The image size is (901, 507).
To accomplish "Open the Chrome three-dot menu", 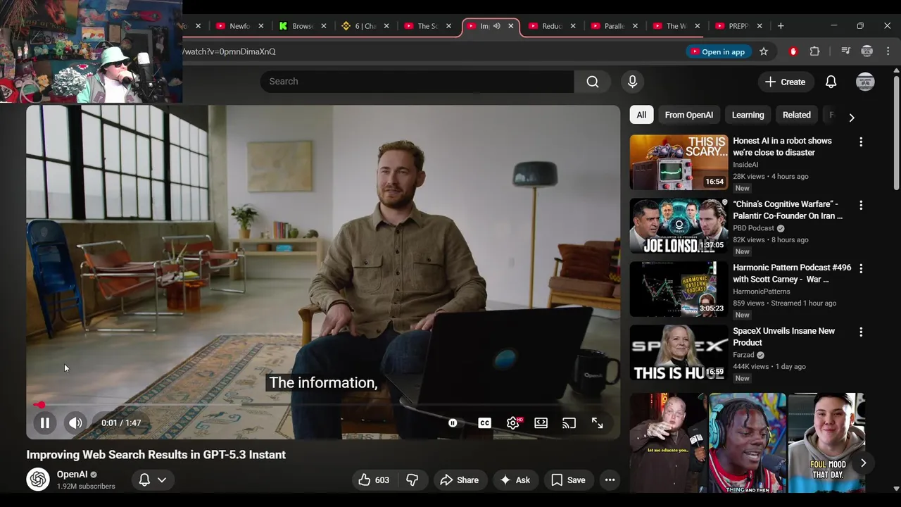I will click(888, 51).
